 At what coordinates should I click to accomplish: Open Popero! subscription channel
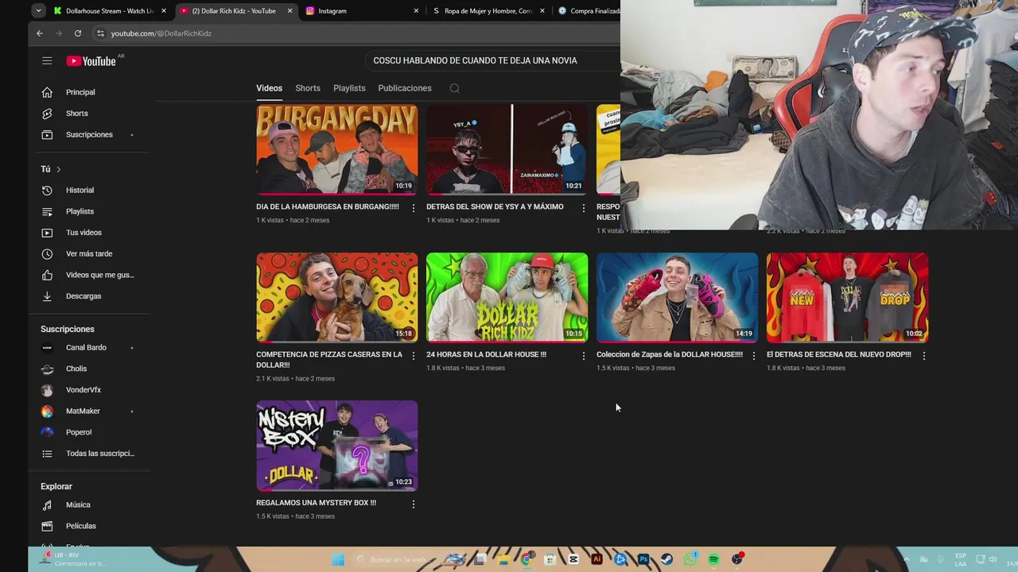(79, 432)
